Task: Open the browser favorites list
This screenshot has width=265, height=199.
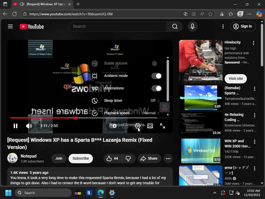Action: pos(231,14)
